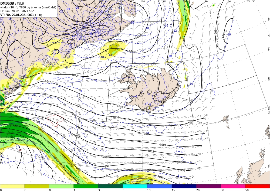
Task: Select the cyan 5–10 legend swatch
Action: coord(135,186)
